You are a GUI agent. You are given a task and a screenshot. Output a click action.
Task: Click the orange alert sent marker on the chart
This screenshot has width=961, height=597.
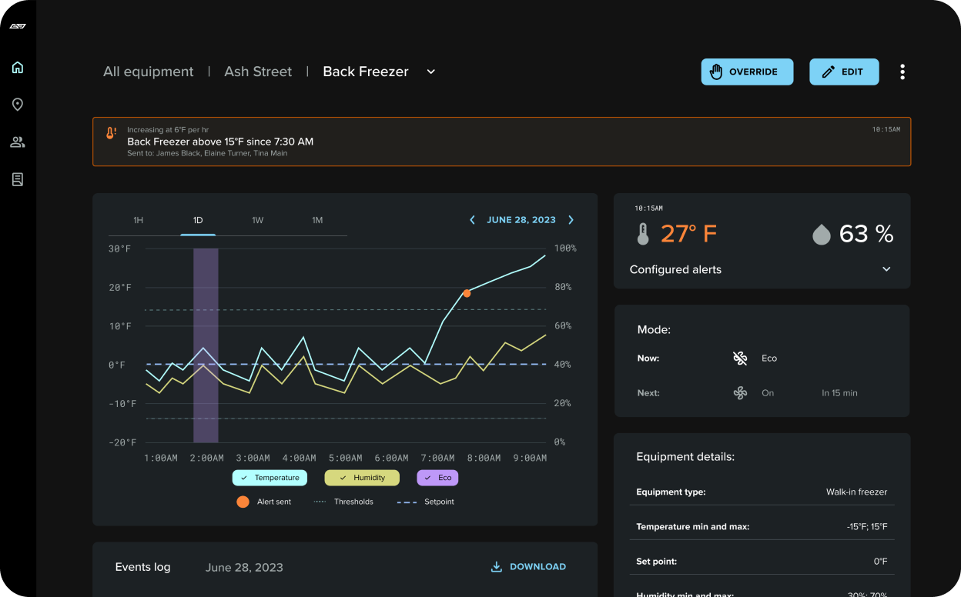tap(467, 293)
